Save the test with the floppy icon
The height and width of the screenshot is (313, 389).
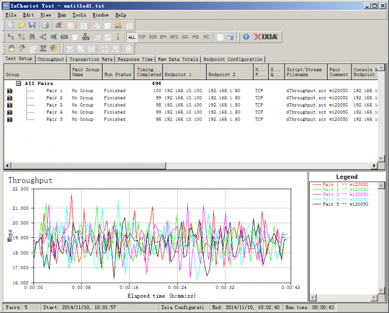32,25
